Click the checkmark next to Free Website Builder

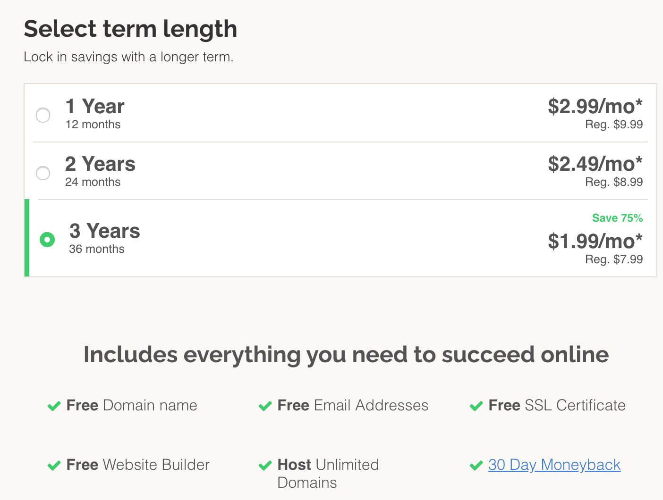coord(54,466)
